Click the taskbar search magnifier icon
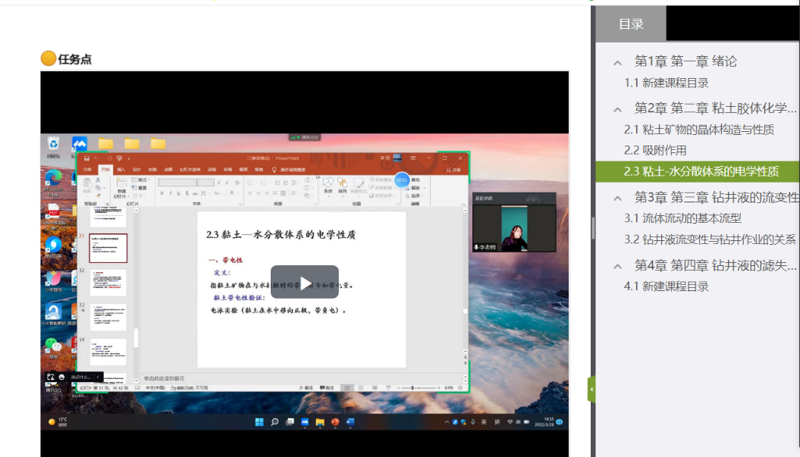 point(275,422)
